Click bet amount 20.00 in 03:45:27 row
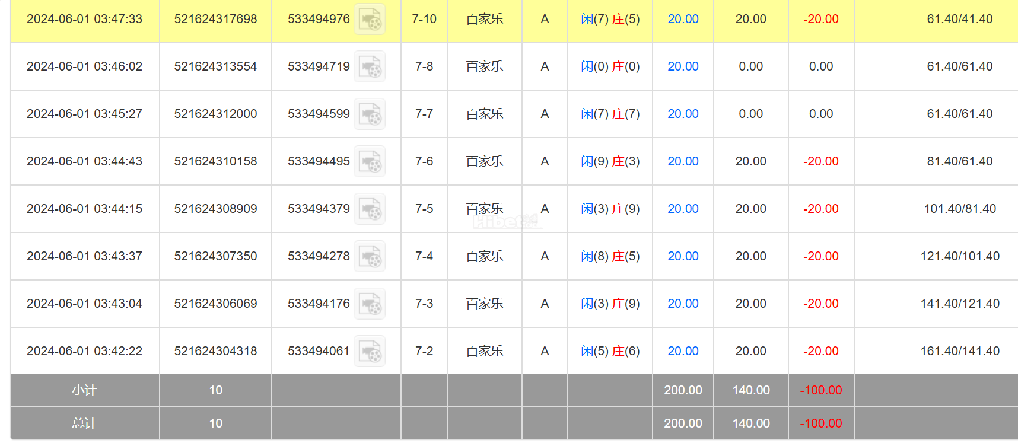 tap(683, 114)
